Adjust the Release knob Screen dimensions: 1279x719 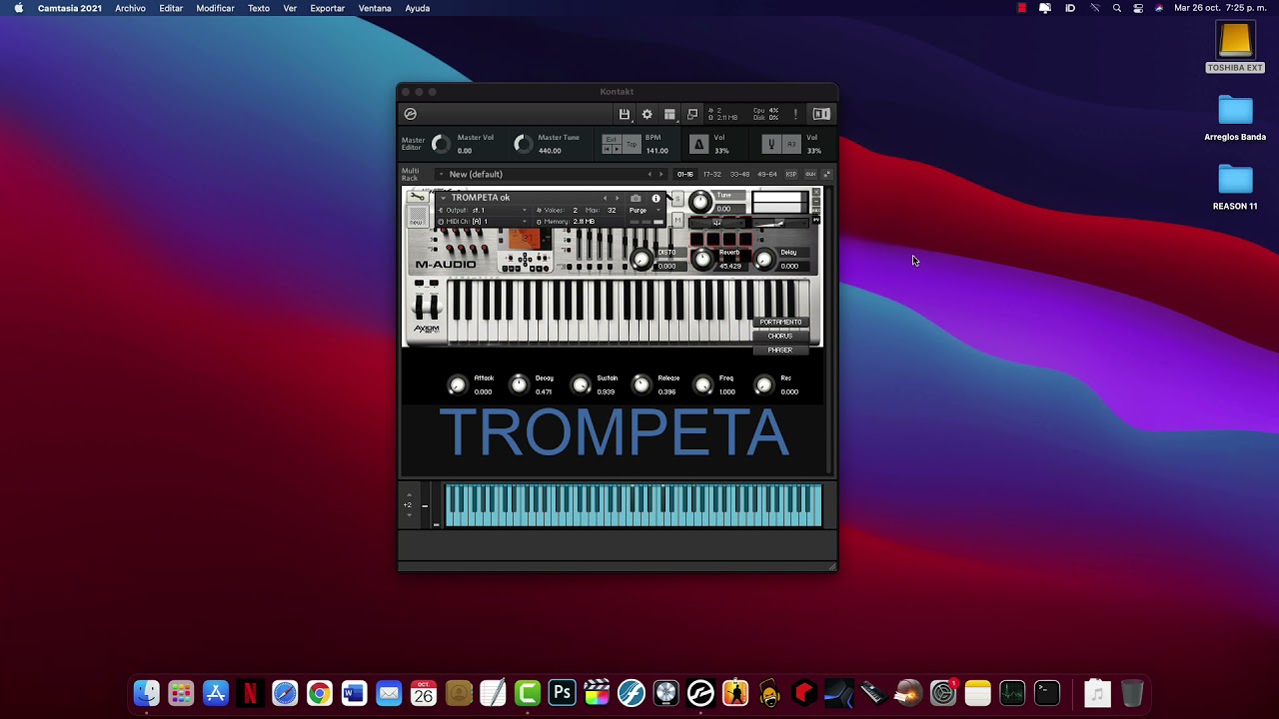click(641, 385)
